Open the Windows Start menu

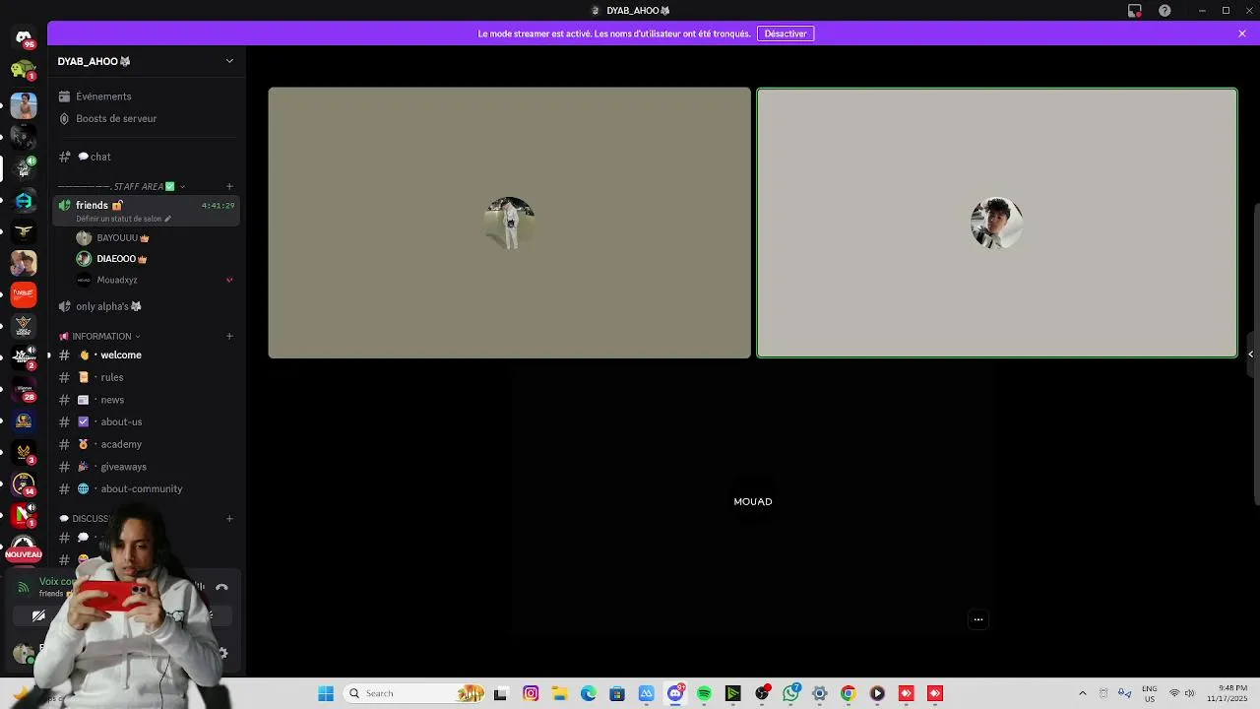click(x=326, y=693)
